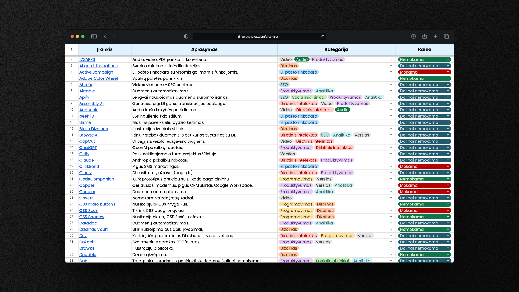Select the Kategorija column header
Image resolution: width=519 pixels, height=292 pixels.
tap(336, 49)
